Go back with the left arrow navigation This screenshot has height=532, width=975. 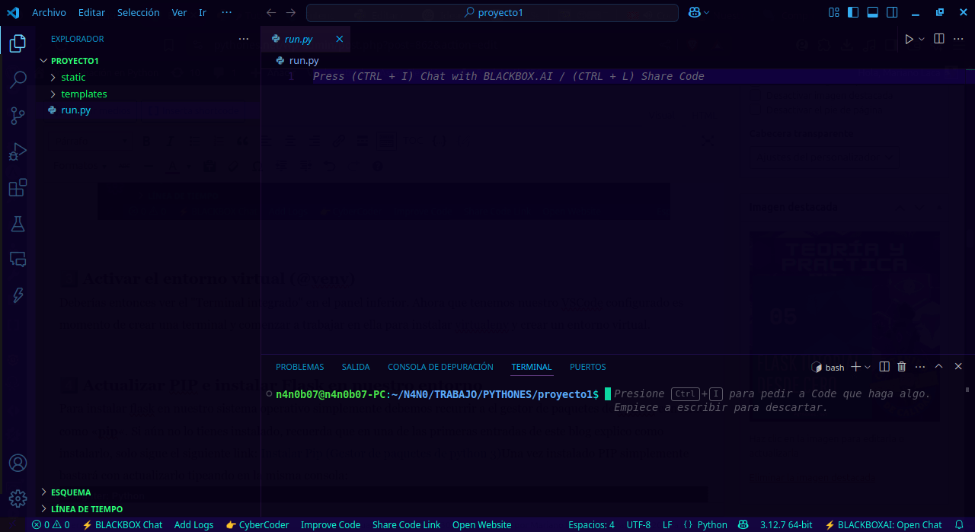(x=271, y=13)
